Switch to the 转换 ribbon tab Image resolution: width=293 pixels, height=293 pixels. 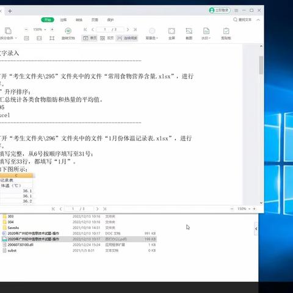tap(79, 20)
